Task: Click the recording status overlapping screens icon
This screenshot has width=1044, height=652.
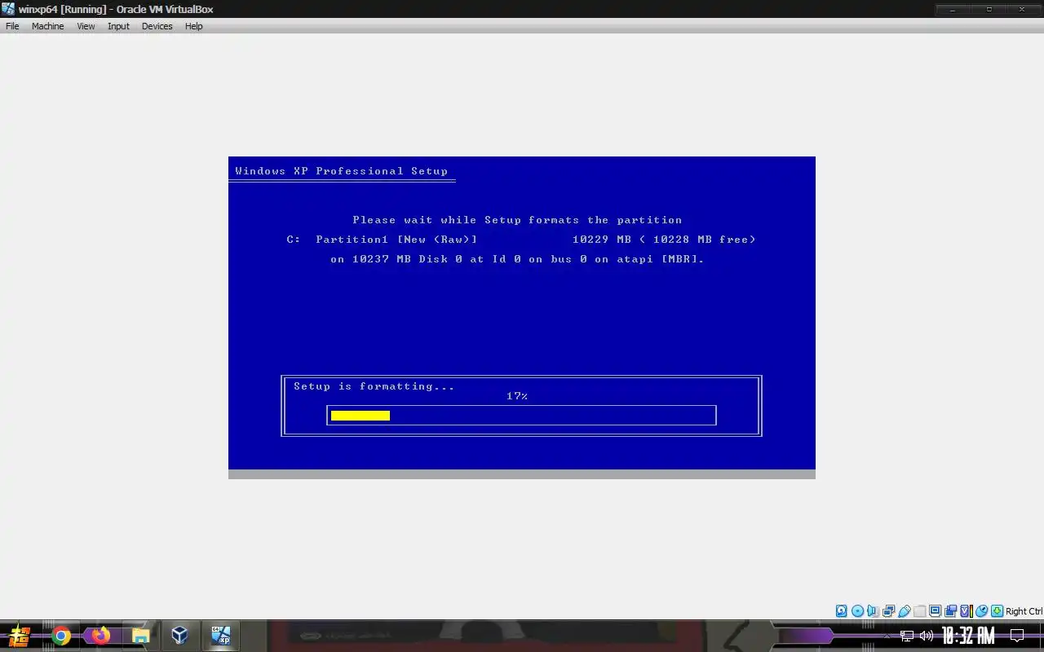Action: [x=950, y=611]
